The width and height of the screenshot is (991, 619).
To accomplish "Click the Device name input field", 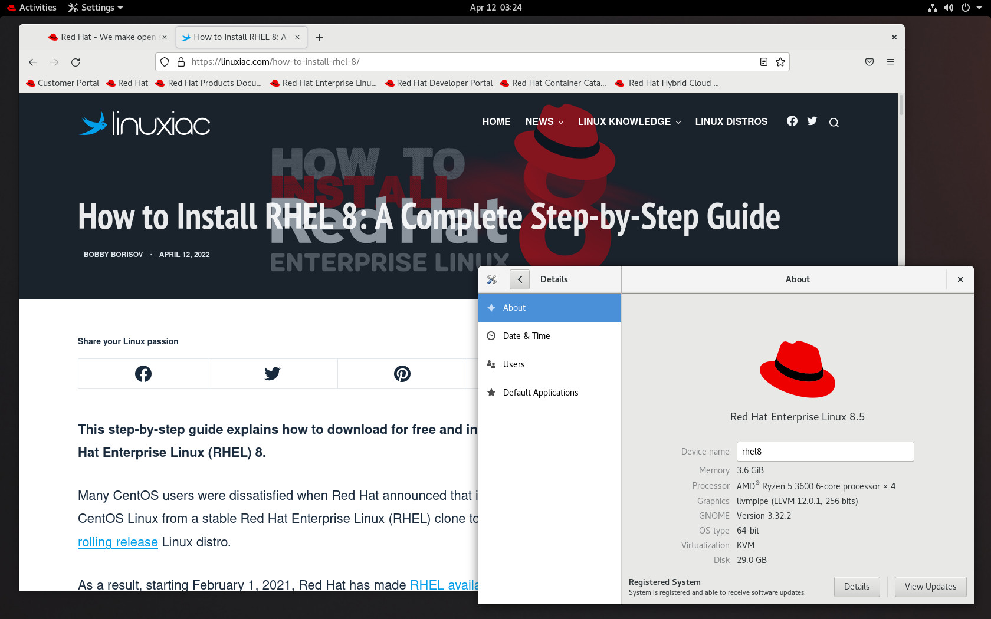I will point(825,452).
